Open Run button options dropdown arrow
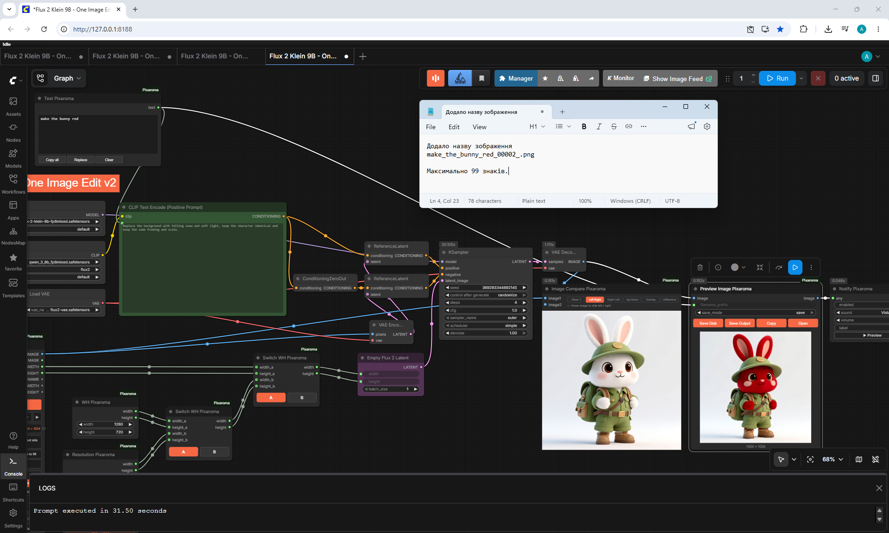The height and width of the screenshot is (533, 889). [x=801, y=78]
